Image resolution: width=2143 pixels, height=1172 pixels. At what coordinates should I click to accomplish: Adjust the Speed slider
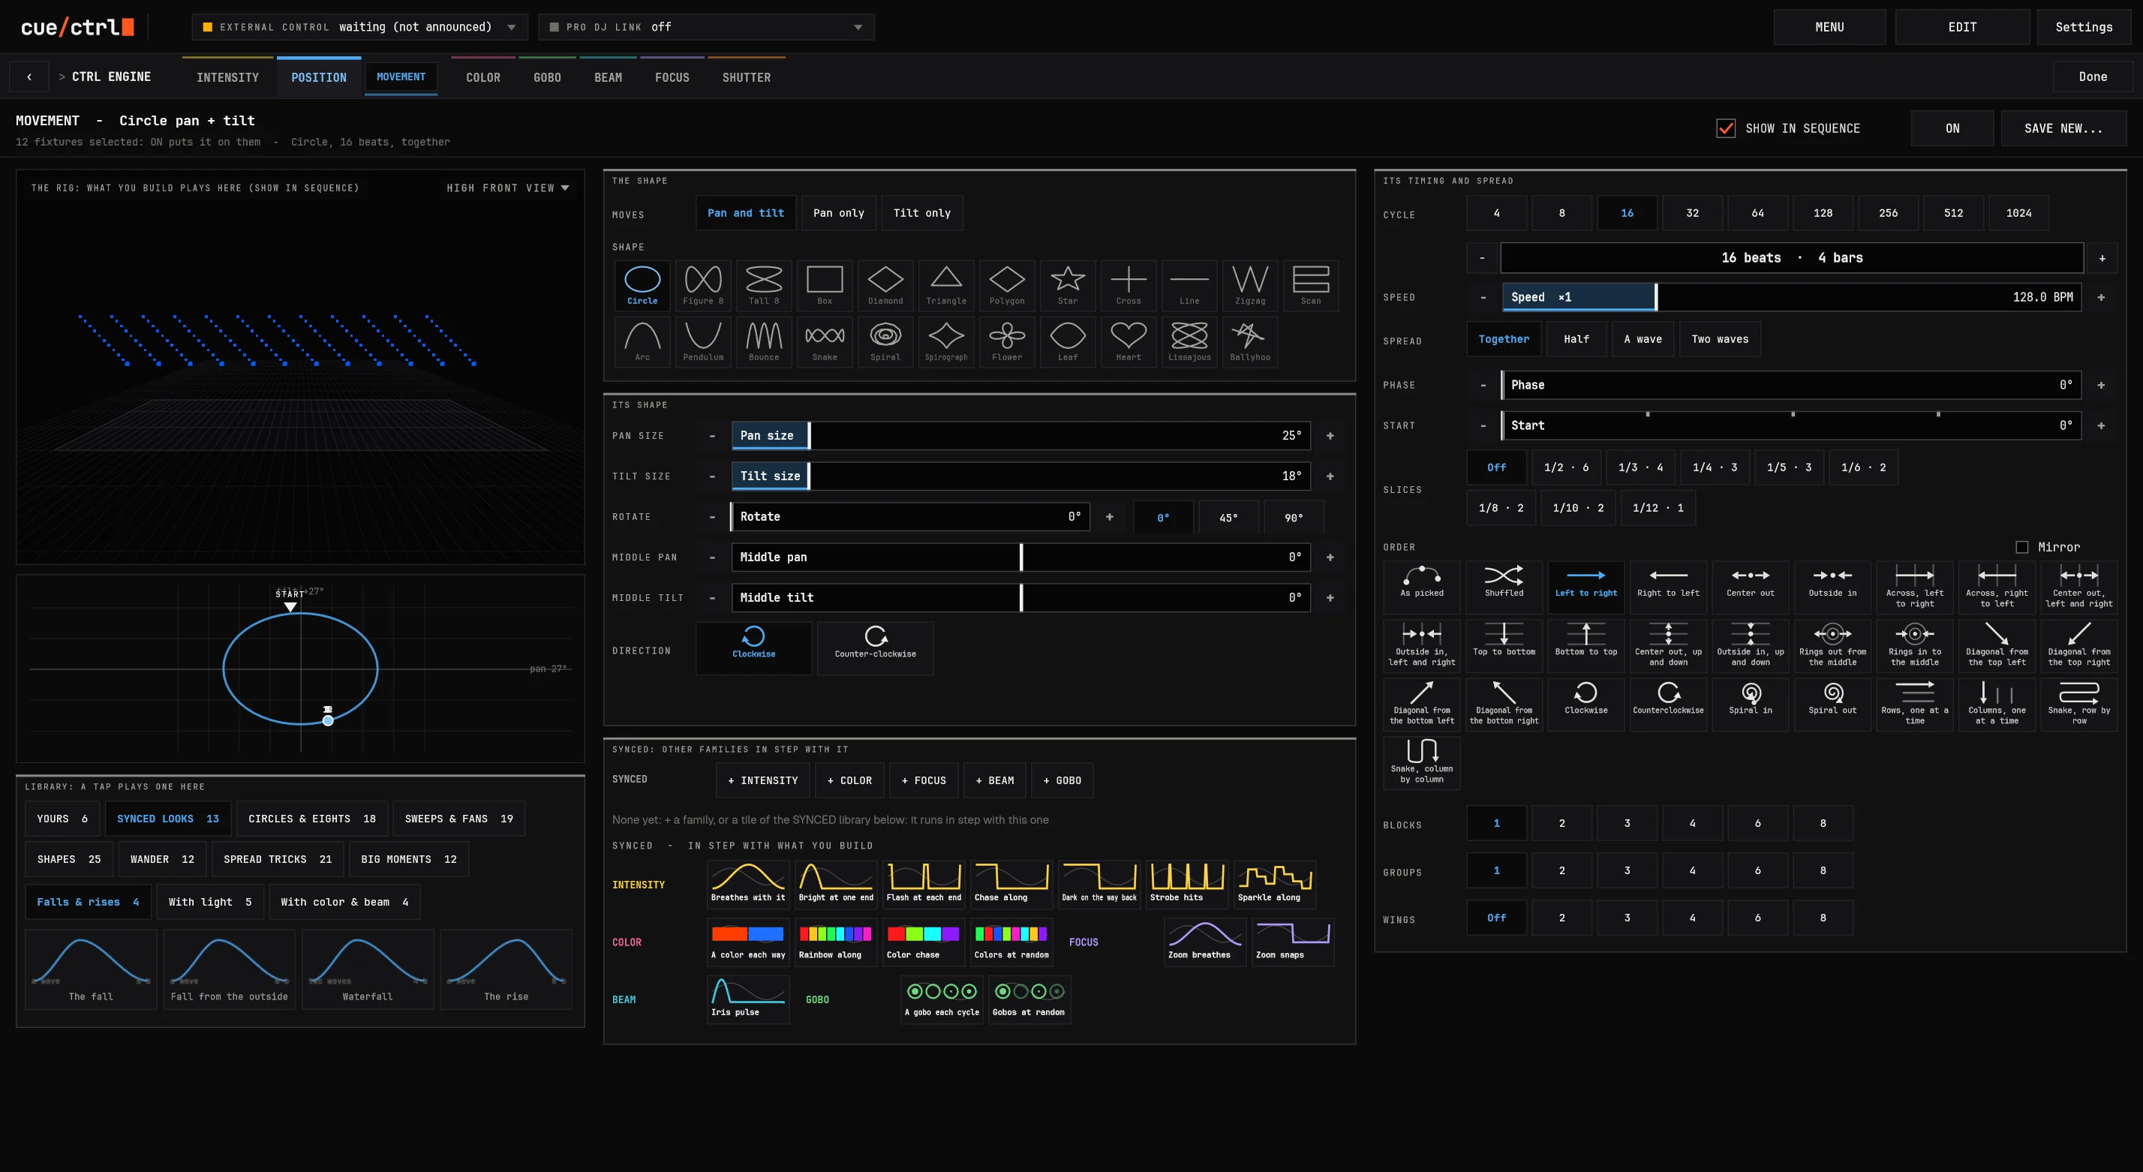pos(1791,297)
